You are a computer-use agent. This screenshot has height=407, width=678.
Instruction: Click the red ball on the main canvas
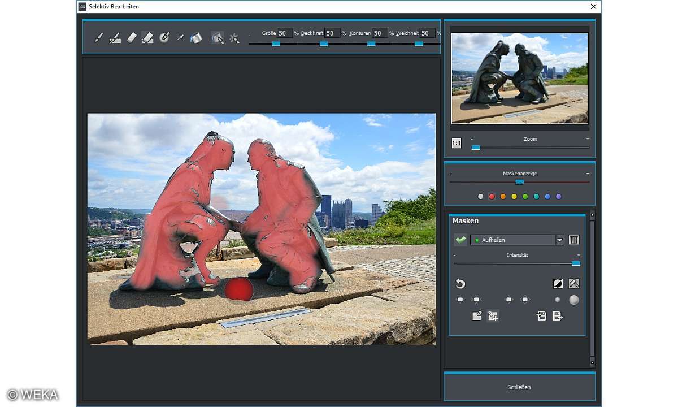tap(238, 289)
